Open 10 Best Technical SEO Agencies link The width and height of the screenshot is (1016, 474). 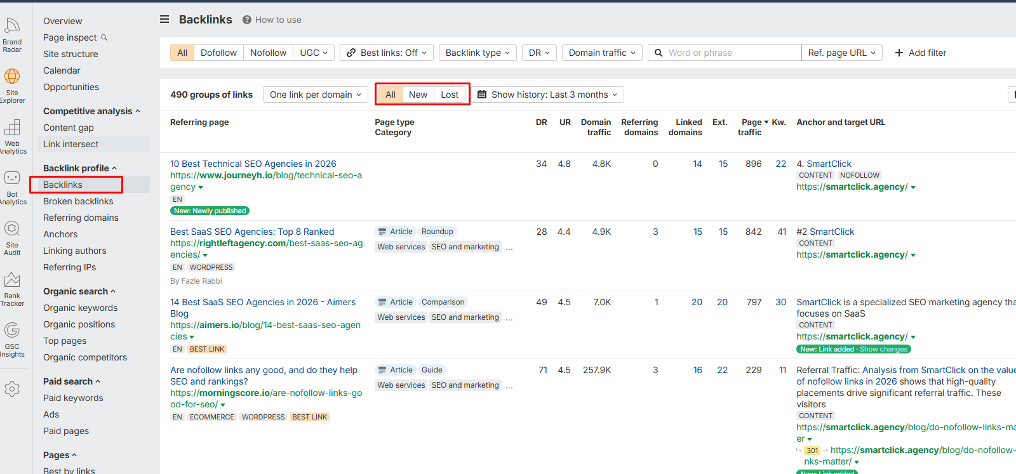pyautogui.click(x=253, y=164)
